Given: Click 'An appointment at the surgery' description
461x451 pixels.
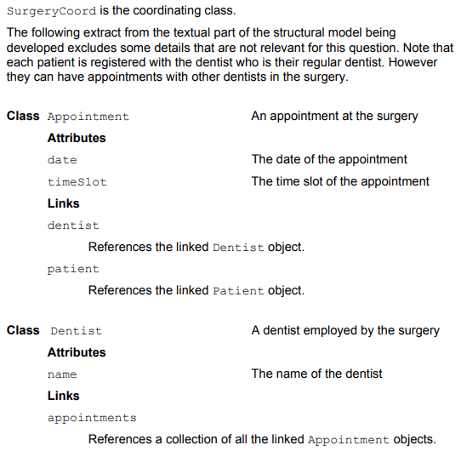Looking at the screenshot, I should [x=334, y=117].
